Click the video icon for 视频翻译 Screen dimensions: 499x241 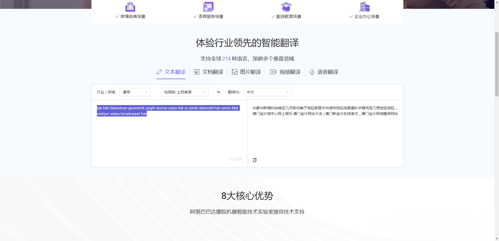[x=273, y=72]
